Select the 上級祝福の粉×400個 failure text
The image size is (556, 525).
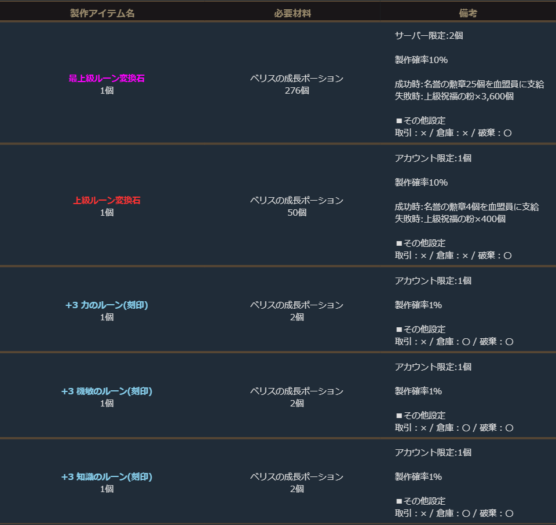pyautogui.click(x=450, y=219)
